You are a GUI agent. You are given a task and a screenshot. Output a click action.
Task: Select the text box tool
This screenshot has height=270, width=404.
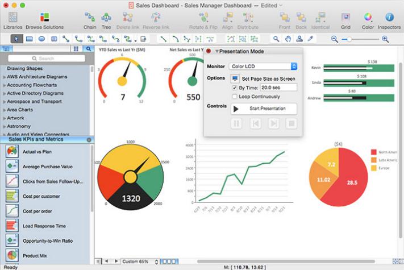[x=54, y=39]
